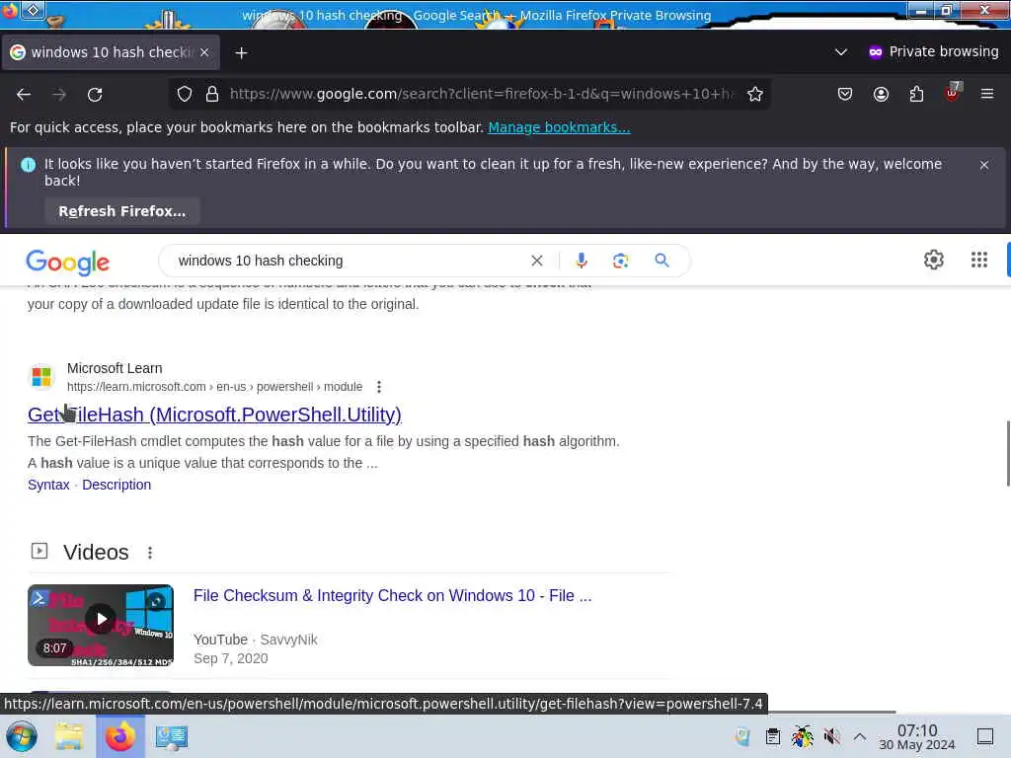1011x758 pixels.
Task: Bookmark this page with the star icon
Action: tap(755, 94)
